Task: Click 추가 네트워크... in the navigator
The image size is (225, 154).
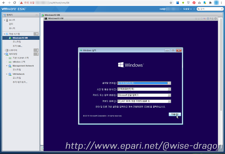Action: click(x=20, y=82)
